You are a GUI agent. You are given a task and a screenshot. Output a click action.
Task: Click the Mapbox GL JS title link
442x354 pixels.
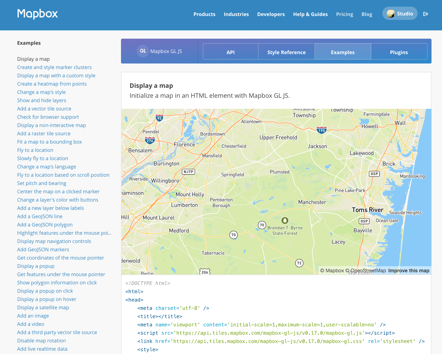click(x=166, y=51)
